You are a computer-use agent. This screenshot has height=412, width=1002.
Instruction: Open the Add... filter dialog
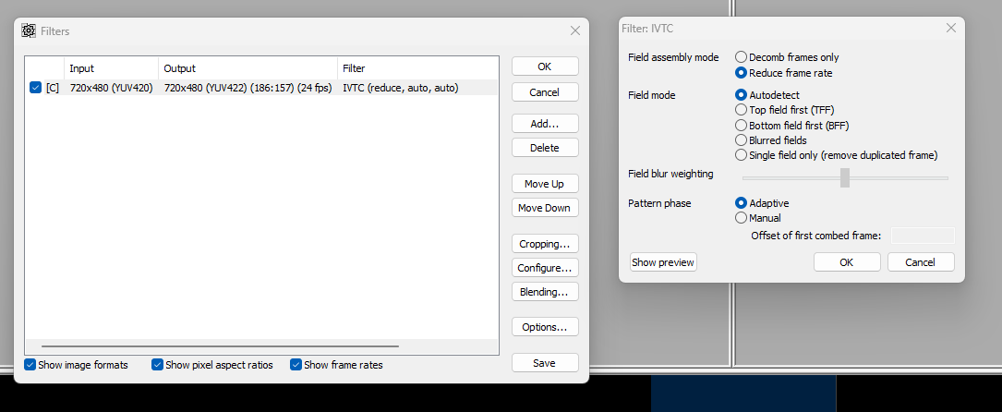(545, 123)
